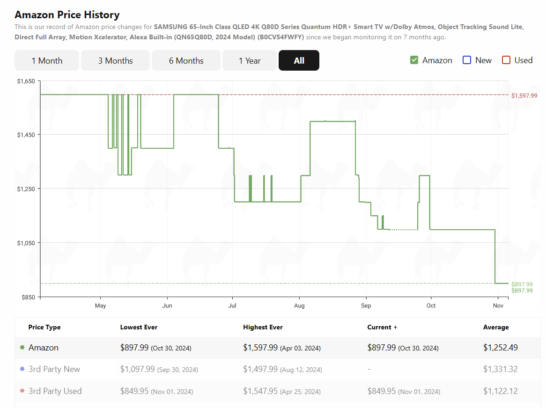
Task: Uncheck the Amazon price checkbox
Action: (x=414, y=60)
